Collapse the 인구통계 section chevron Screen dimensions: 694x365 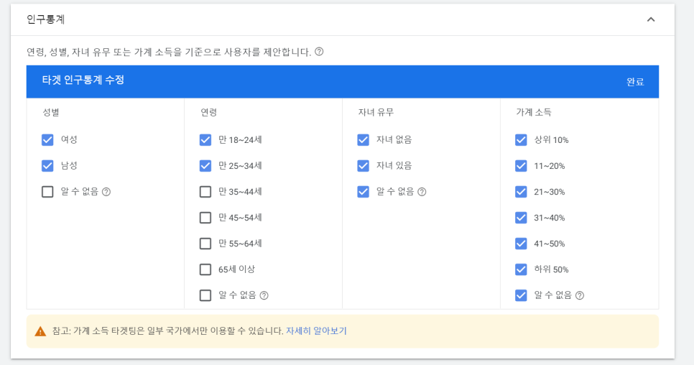coord(651,19)
